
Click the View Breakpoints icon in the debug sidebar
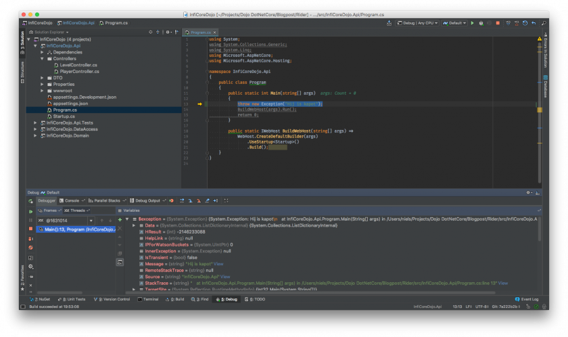31,239
